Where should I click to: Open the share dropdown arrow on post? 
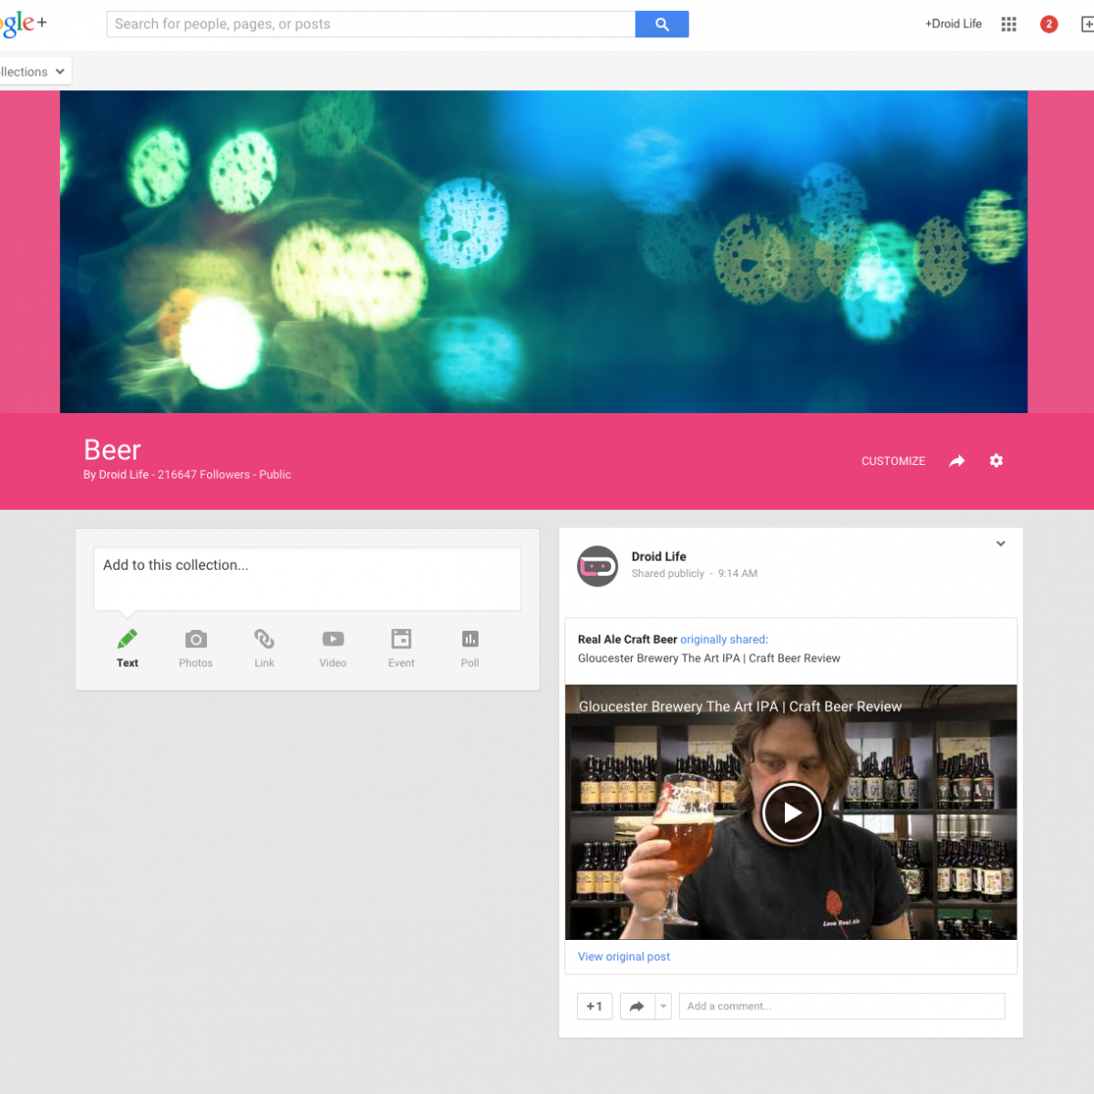664,1006
